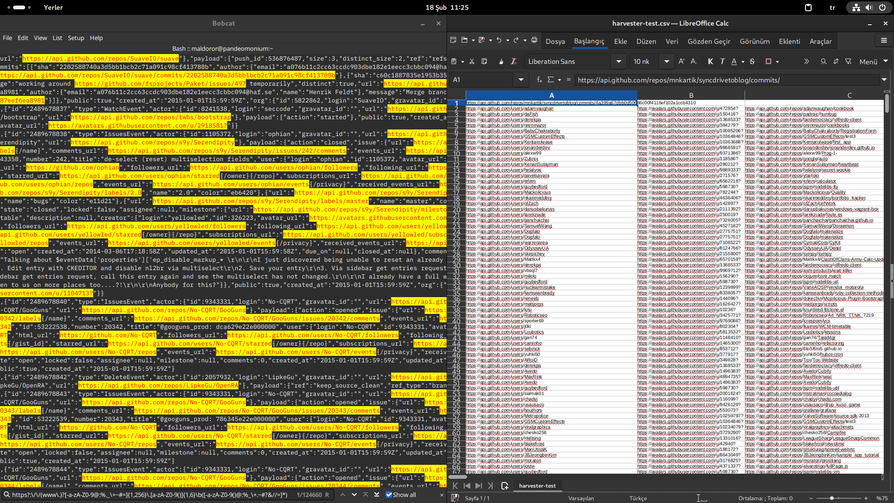Click the Menü button in Calc
This screenshot has width=894, height=503.
tap(868, 61)
